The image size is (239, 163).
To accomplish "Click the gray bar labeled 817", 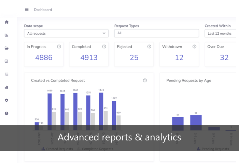I will click(54, 121).
